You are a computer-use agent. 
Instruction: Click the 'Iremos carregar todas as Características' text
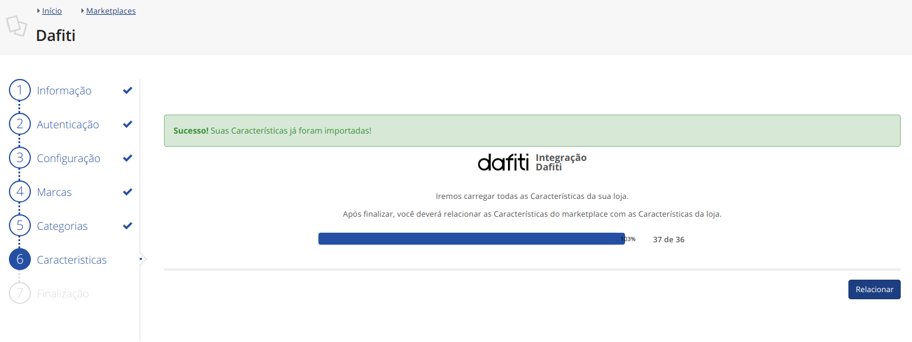coord(532,196)
